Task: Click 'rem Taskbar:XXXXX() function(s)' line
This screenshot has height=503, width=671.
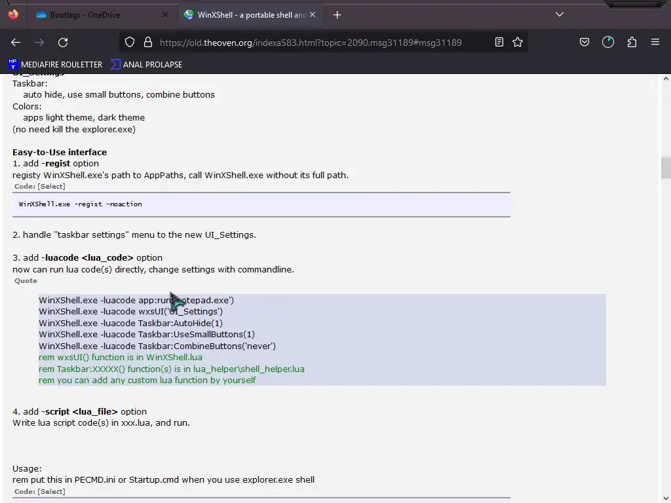Action: (172, 369)
